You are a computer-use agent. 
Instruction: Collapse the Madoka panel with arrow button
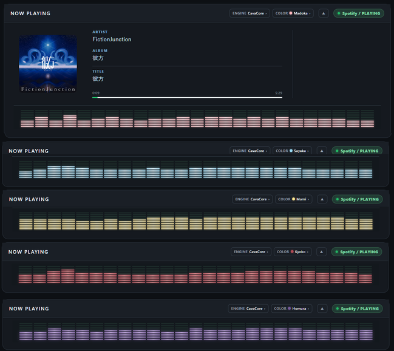324,13
